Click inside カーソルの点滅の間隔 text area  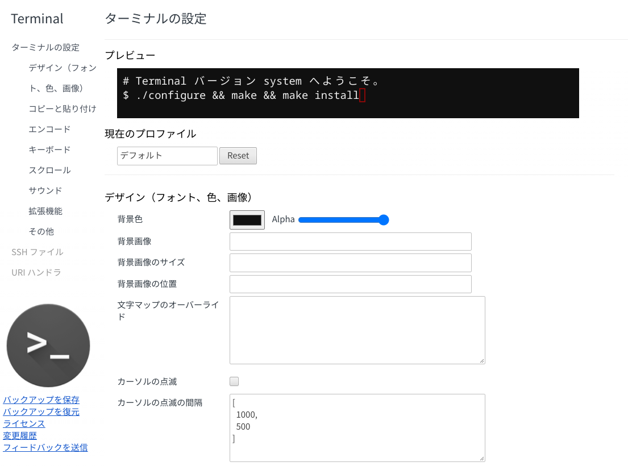click(357, 427)
